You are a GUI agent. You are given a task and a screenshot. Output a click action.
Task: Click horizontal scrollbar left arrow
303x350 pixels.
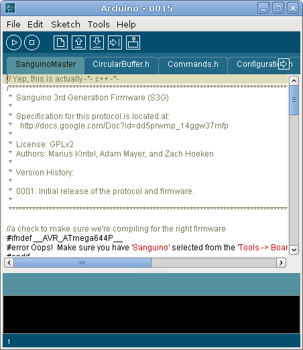(9, 262)
